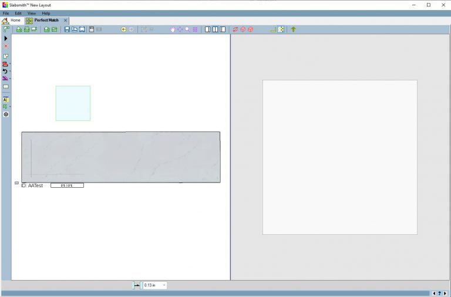
Task: Click the green up arrow icon
Action: (293, 29)
